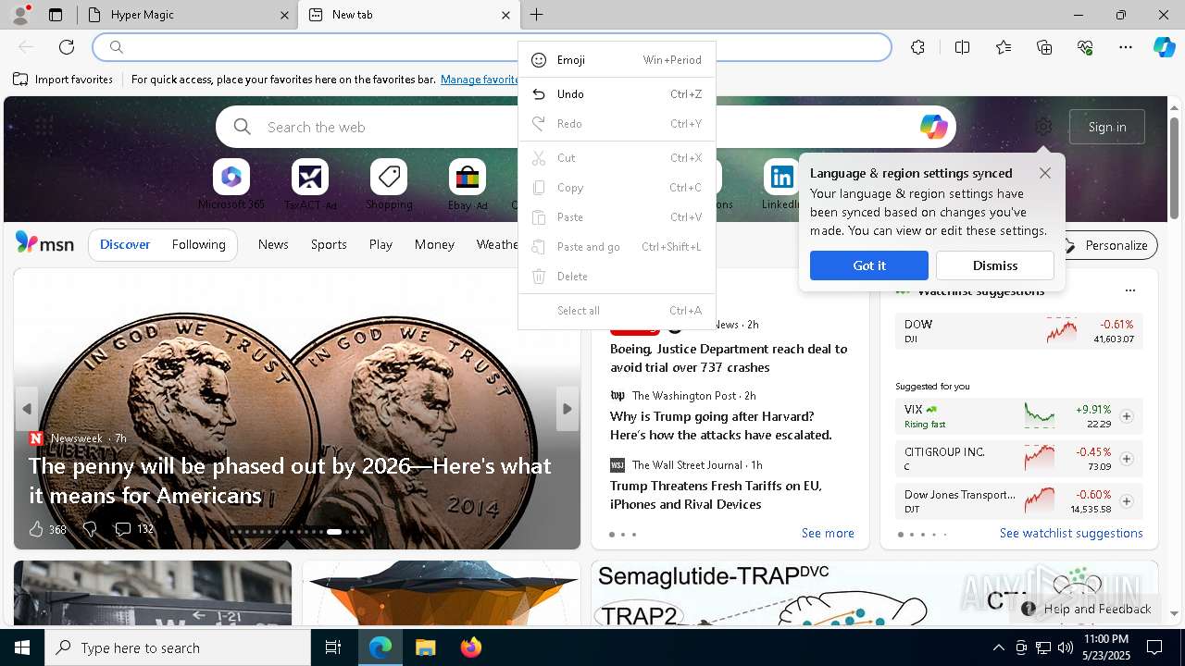The image size is (1185, 666).
Task: Open the Favorites star icon
Action: (x=1004, y=47)
